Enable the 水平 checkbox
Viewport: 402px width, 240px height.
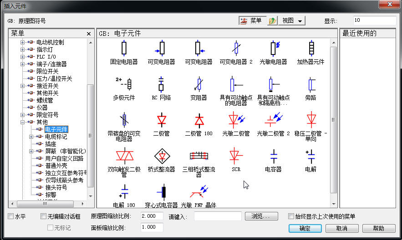(11, 217)
